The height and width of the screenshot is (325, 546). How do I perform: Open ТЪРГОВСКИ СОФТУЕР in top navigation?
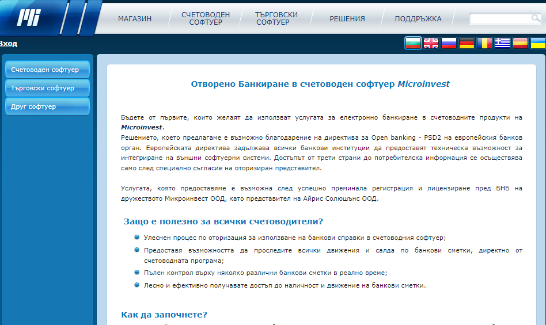point(276,18)
